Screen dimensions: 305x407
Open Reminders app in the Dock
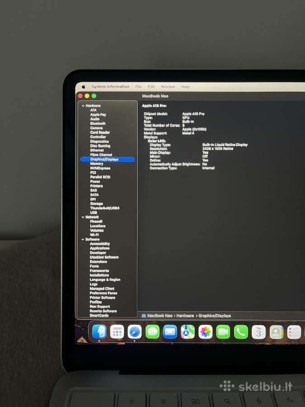(294, 332)
